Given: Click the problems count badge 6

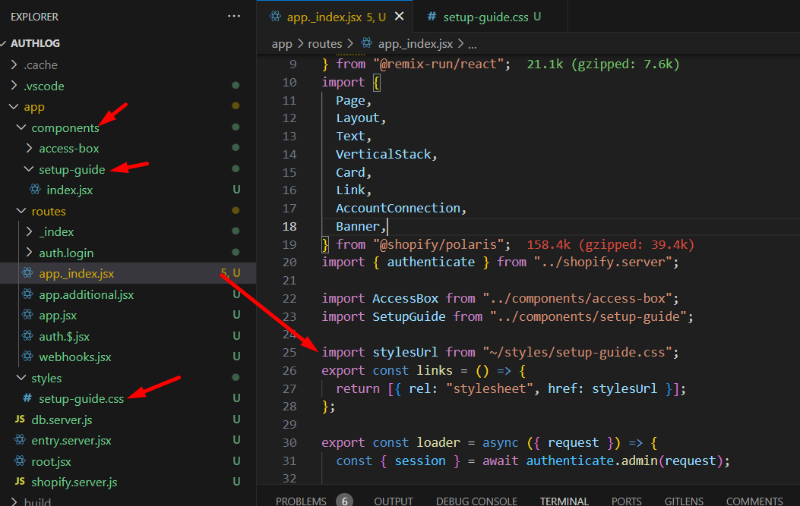Looking at the screenshot, I should click(x=344, y=501).
